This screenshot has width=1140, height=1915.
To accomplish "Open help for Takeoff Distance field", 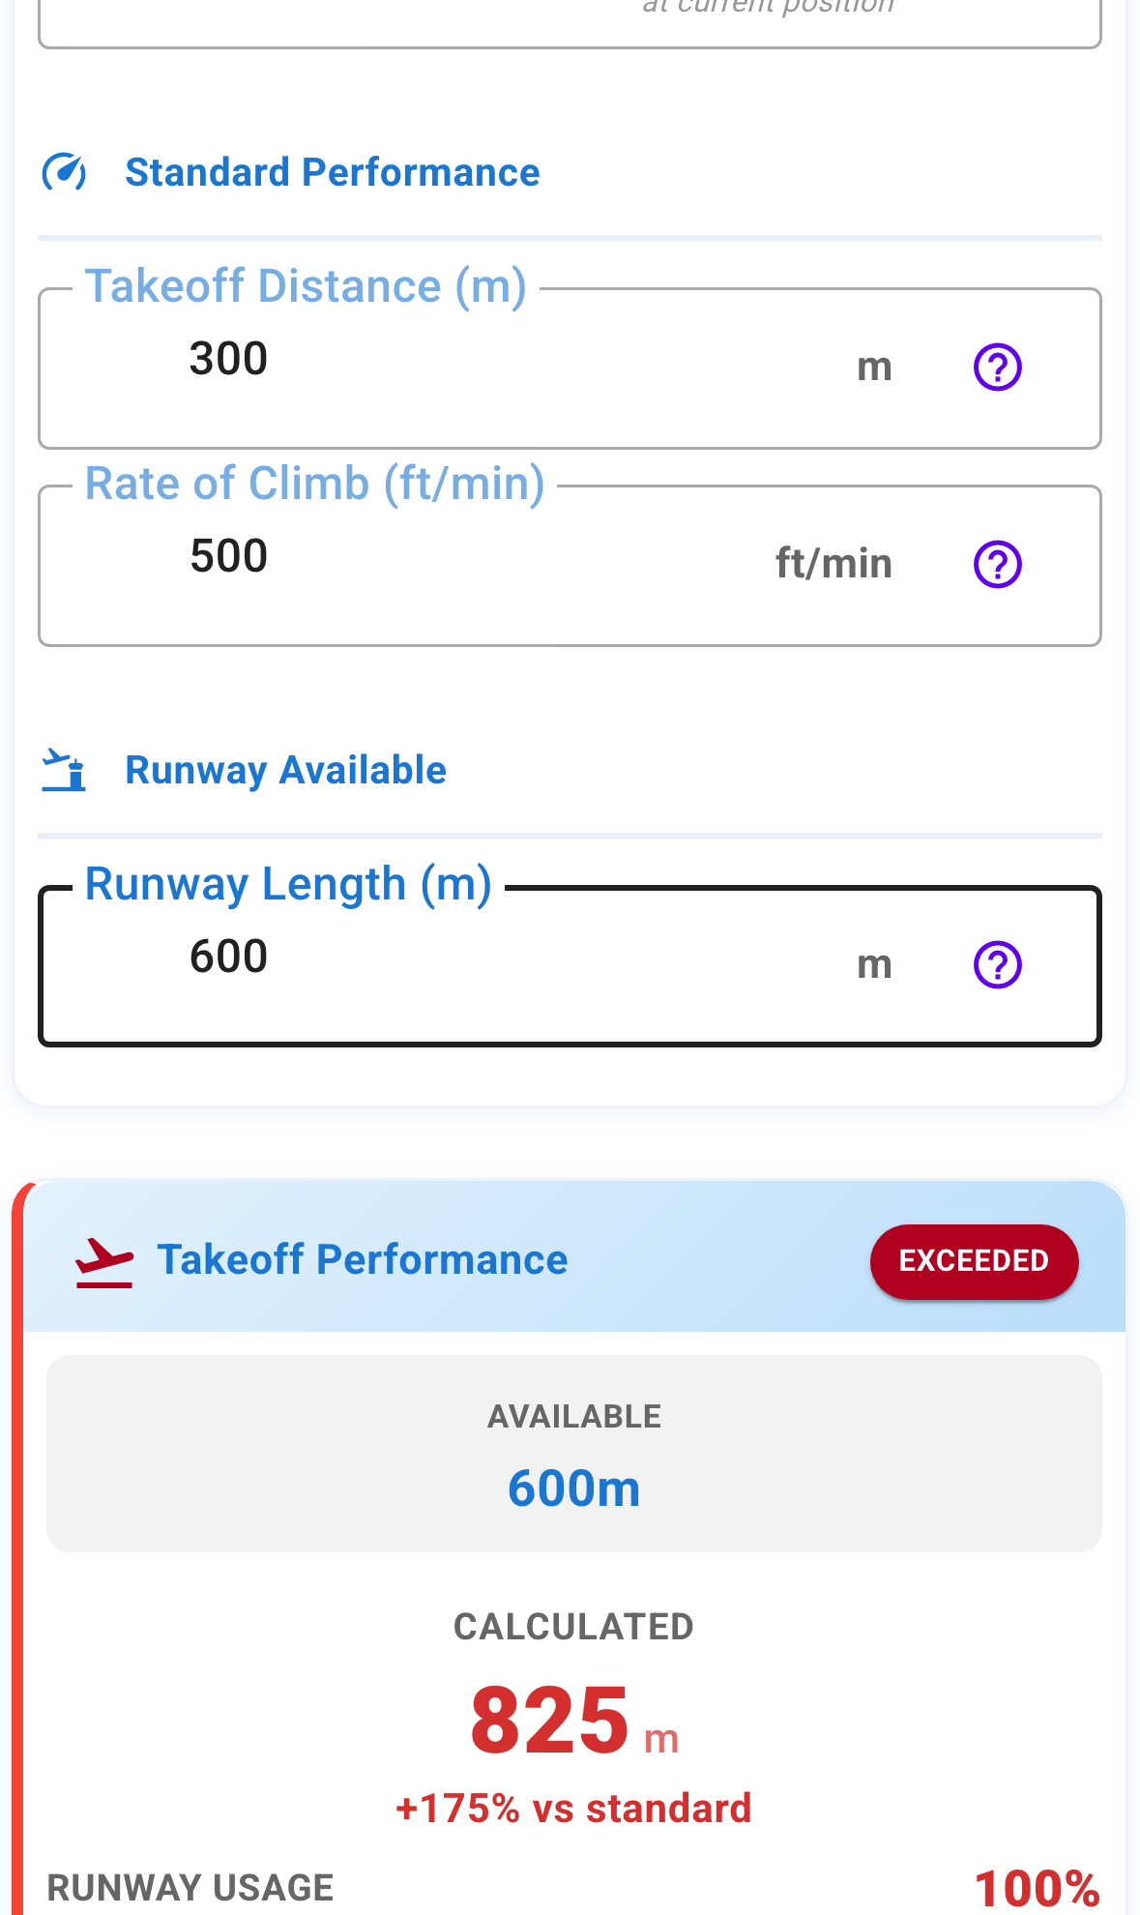I will pyautogui.click(x=997, y=368).
